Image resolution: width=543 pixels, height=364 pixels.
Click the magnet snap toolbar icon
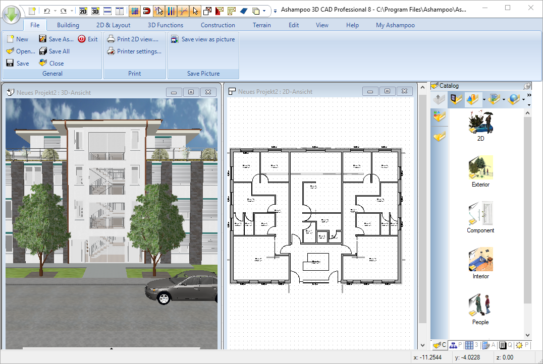[147, 11]
